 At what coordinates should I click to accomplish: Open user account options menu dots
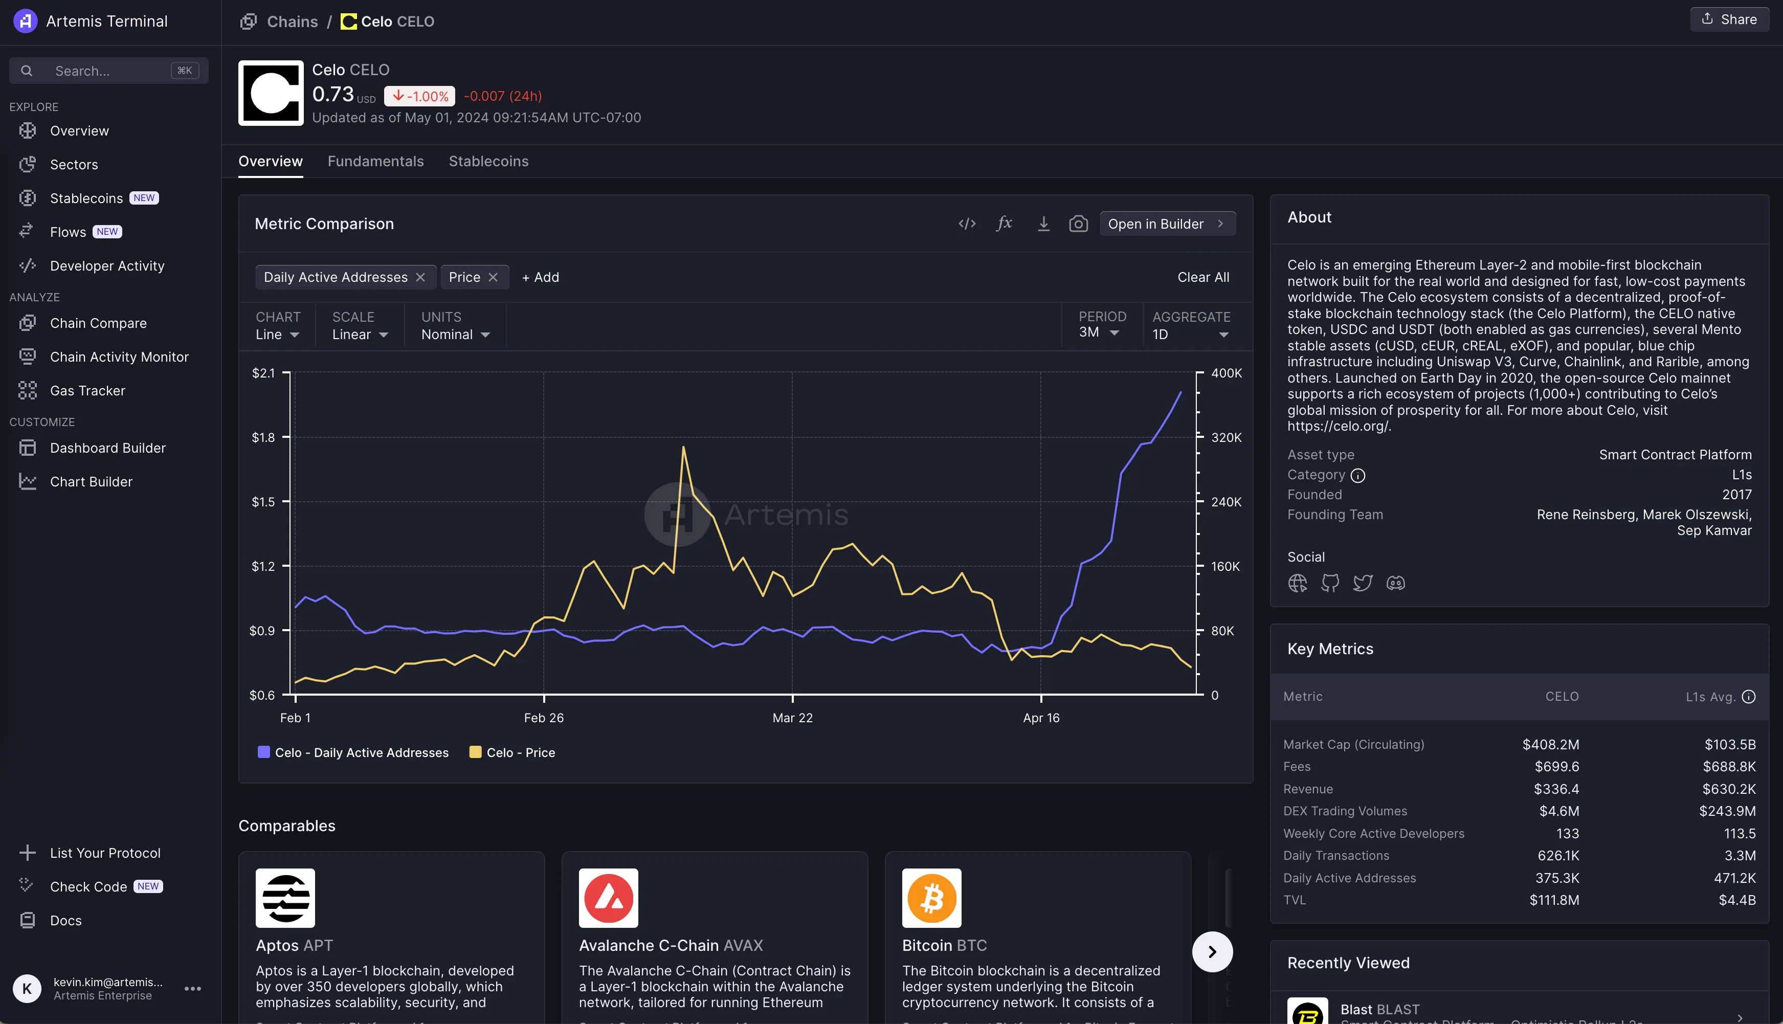(x=192, y=989)
